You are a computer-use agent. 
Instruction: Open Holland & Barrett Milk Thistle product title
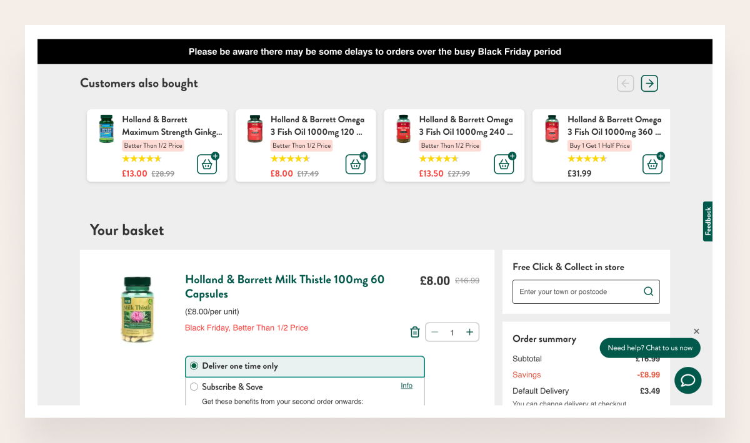tap(285, 286)
